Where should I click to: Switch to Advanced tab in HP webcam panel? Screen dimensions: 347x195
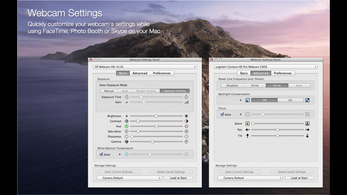pos(140,73)
